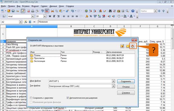Viewport: 174px width, 111px height.
Task: Apply Bold formatting (Ж)
Action: click(50, 16)
